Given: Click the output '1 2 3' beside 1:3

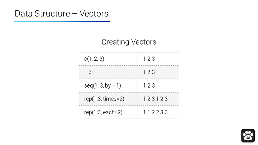Looking at the screenshot, I should tap(149, 72).
